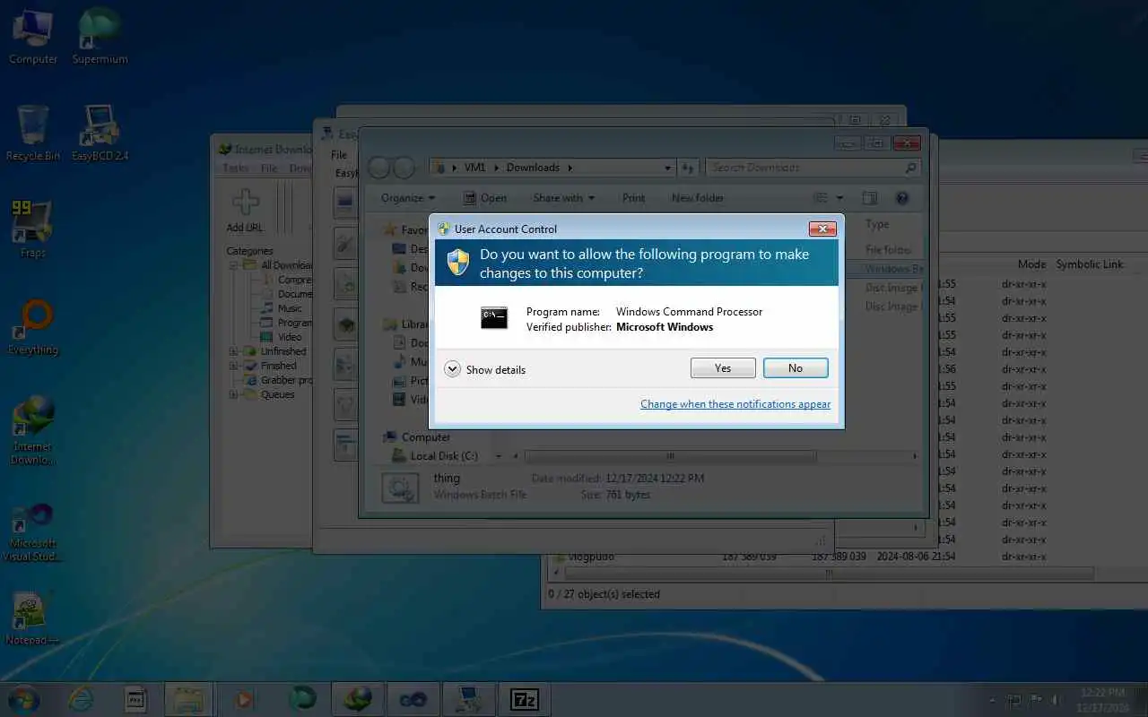Image resolution: width=1148 pixels, height=717 pixels.
Task: Click the Mode column header in file manager
Action: 1031,264
